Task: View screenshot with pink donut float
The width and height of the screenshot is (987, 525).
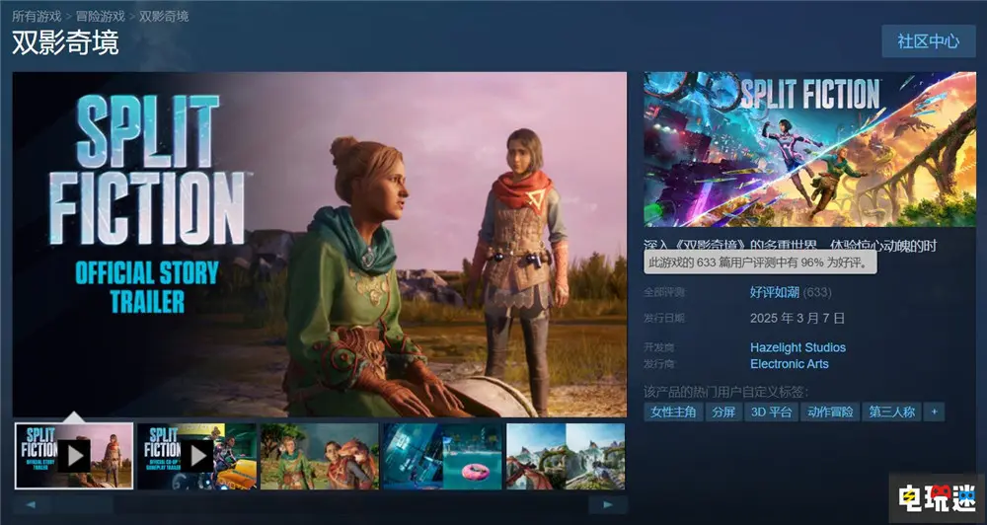Action: point(442,456)
